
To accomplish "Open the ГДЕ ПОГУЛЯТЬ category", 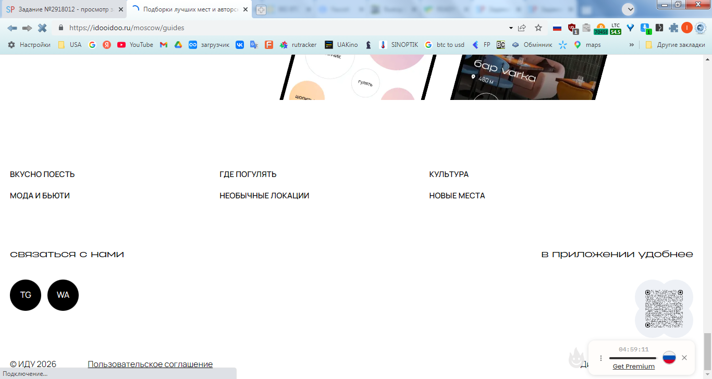I will pos(248,174).
